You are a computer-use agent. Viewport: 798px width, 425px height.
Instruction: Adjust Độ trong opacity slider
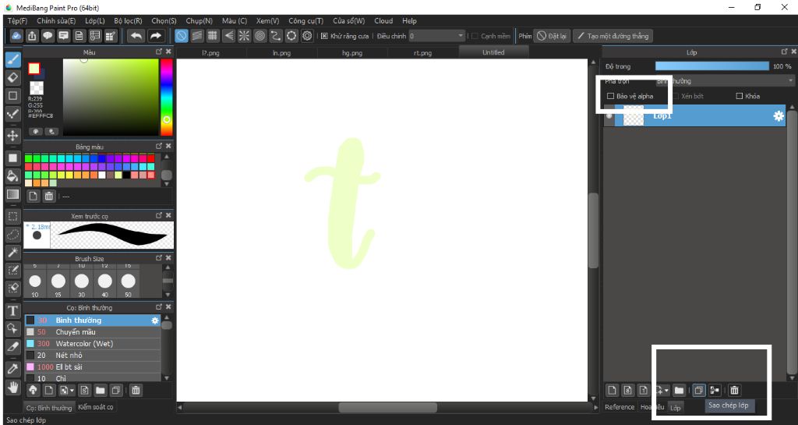point(712,66)
